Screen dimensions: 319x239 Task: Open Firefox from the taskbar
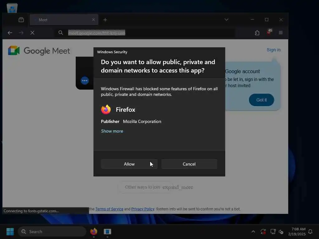pyautogui.click(x=94, y=232)
